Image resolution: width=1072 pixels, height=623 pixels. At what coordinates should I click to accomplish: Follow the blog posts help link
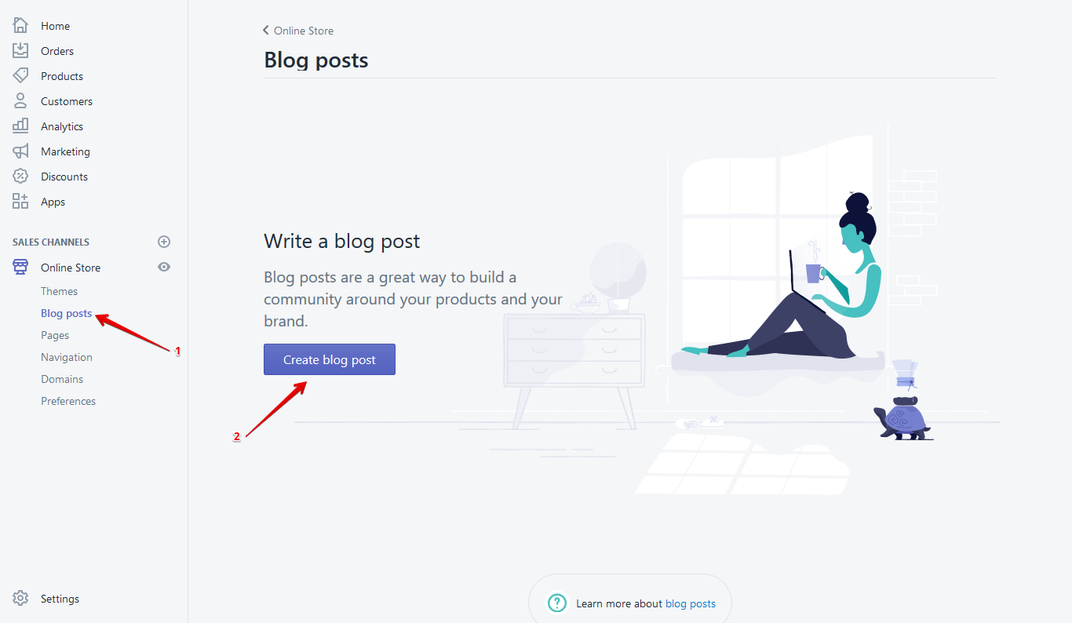[691, 603]
